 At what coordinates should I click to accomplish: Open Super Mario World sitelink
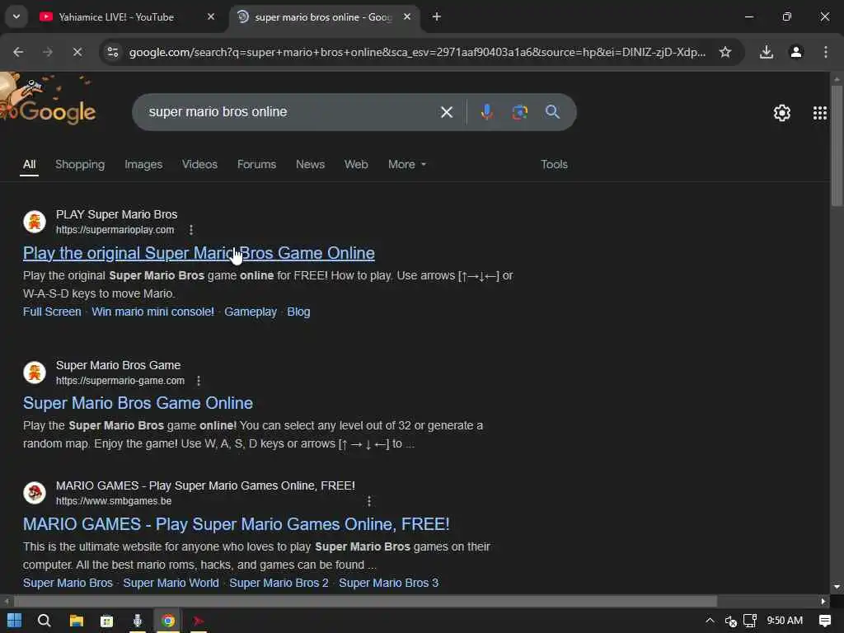(171, 583)
